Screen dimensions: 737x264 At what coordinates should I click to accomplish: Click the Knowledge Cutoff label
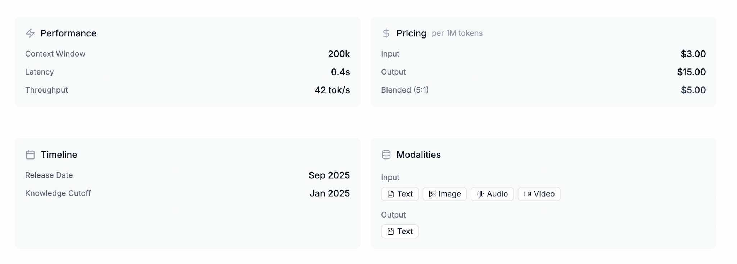[58, 193]
